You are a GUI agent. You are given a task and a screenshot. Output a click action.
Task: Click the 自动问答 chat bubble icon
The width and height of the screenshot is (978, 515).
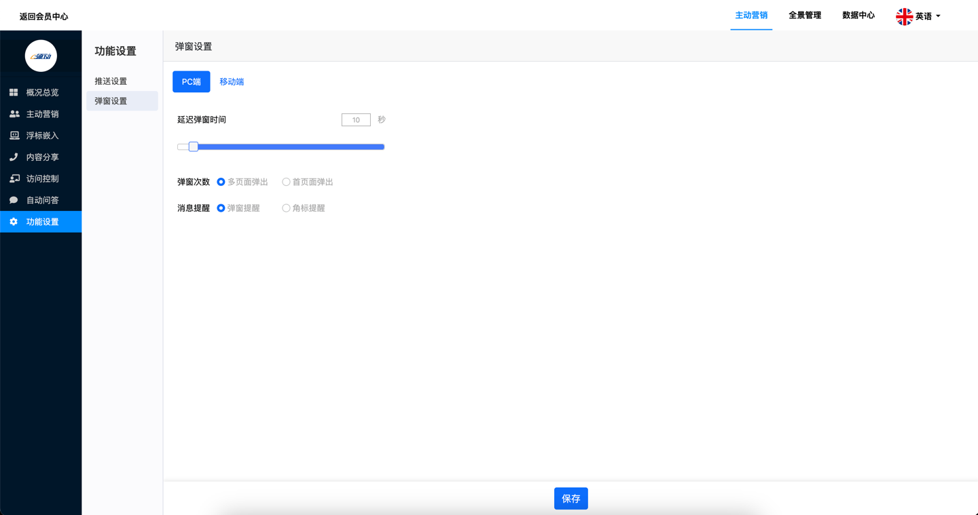tap(14, 200)
